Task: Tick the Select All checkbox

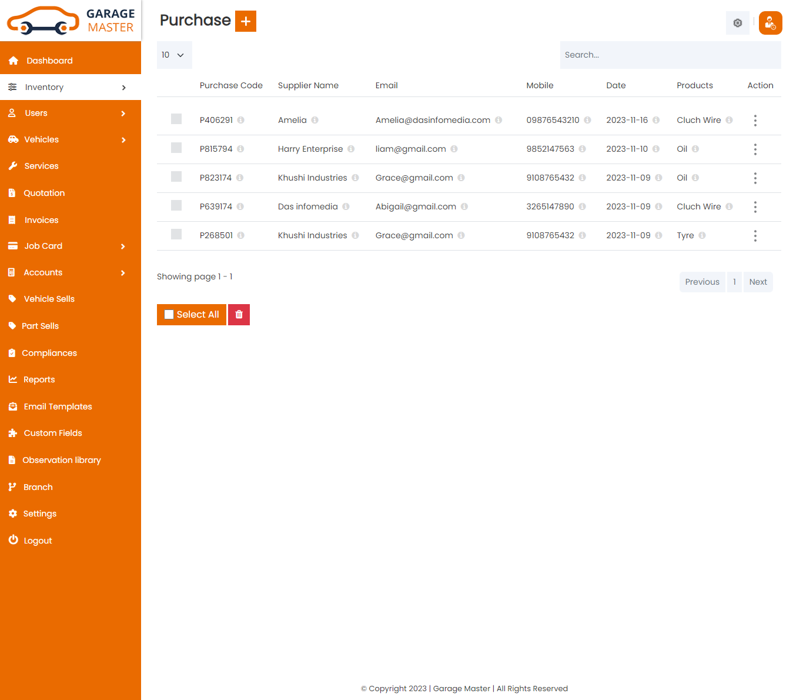Action: pos(169,315)
